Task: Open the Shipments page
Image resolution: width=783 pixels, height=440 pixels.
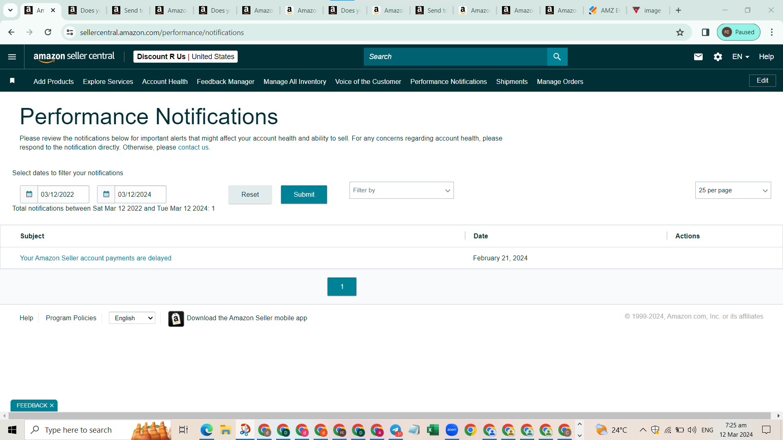Action: click(512, 81)
